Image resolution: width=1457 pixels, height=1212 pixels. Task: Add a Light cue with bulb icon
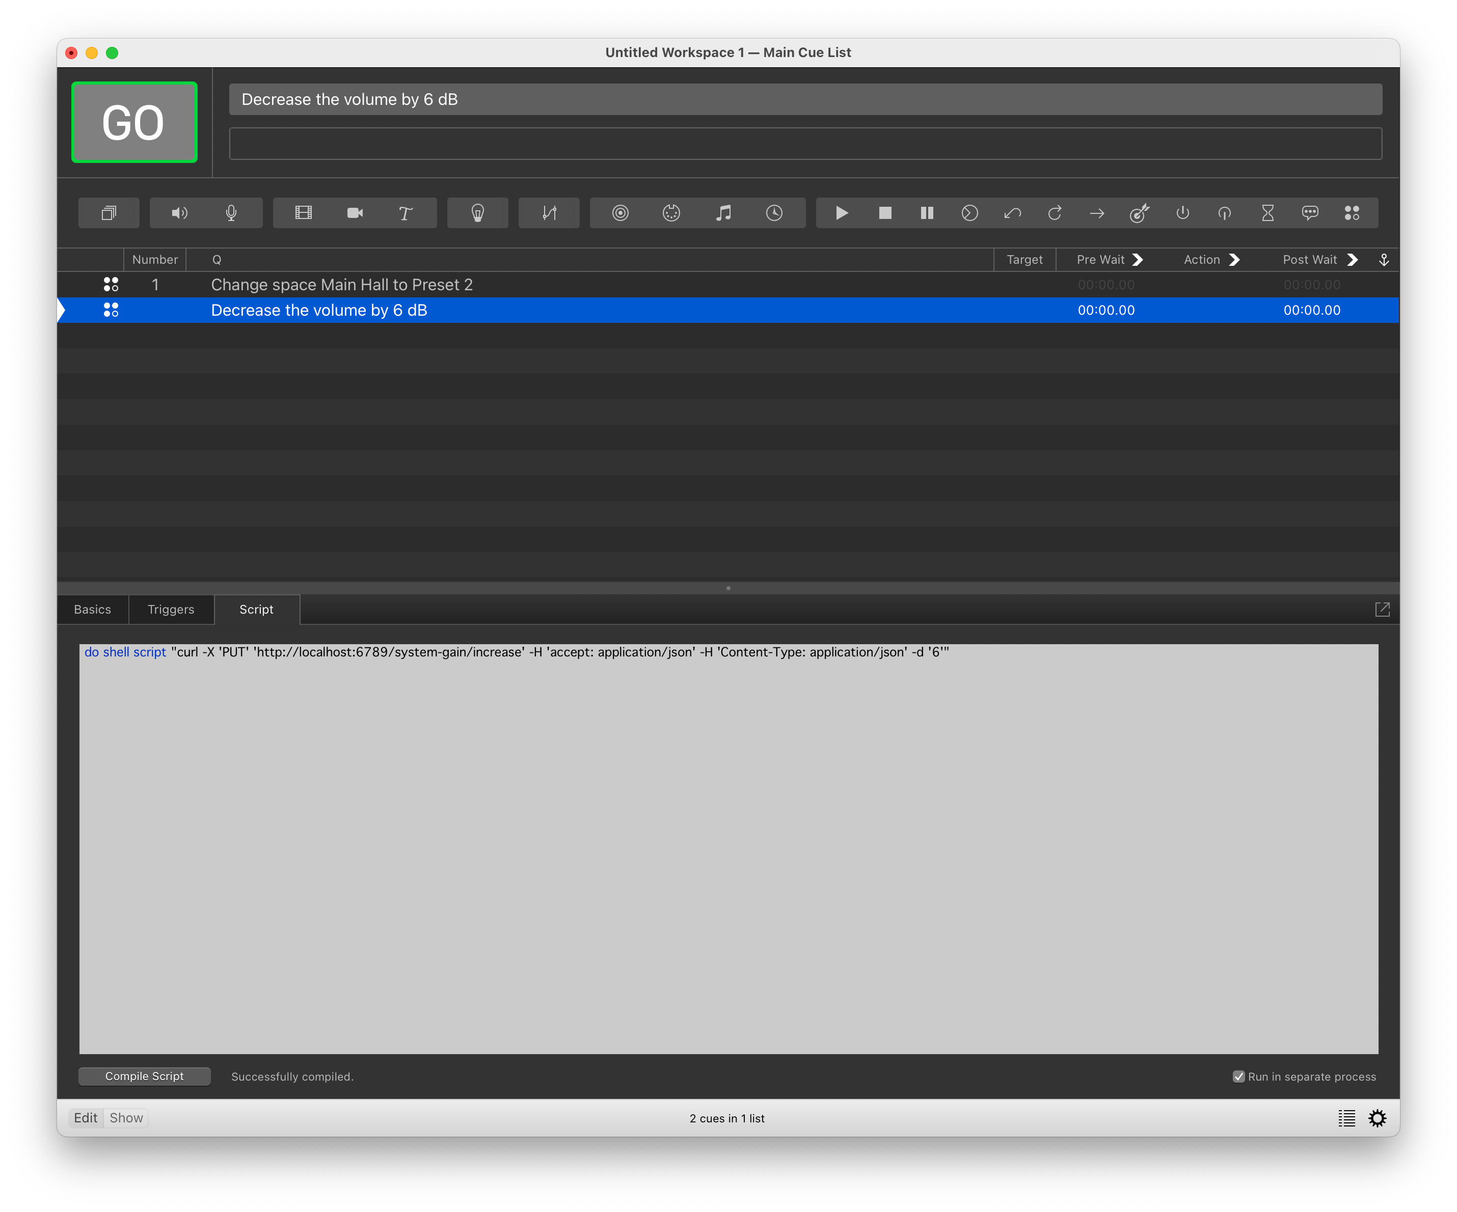click(477, 213)
